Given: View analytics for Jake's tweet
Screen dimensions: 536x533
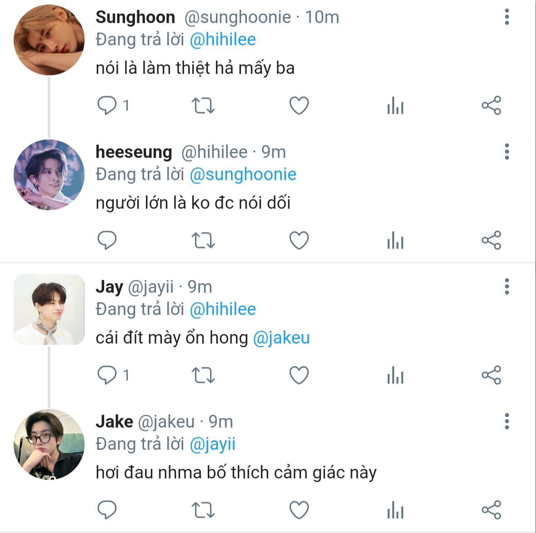Looking at the screenshot, I should [395, 511].
